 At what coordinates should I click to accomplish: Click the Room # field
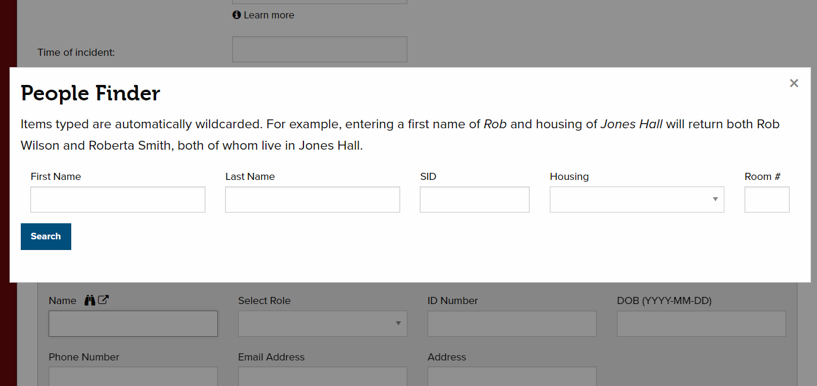click(767, 200)
